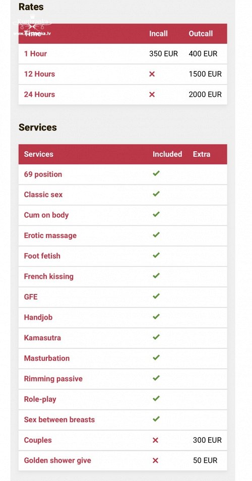Image resolution: width=252 pixels, height=481 pixels.
Task: Click the red X for 24 Hours incall
Action: point(152,94)
